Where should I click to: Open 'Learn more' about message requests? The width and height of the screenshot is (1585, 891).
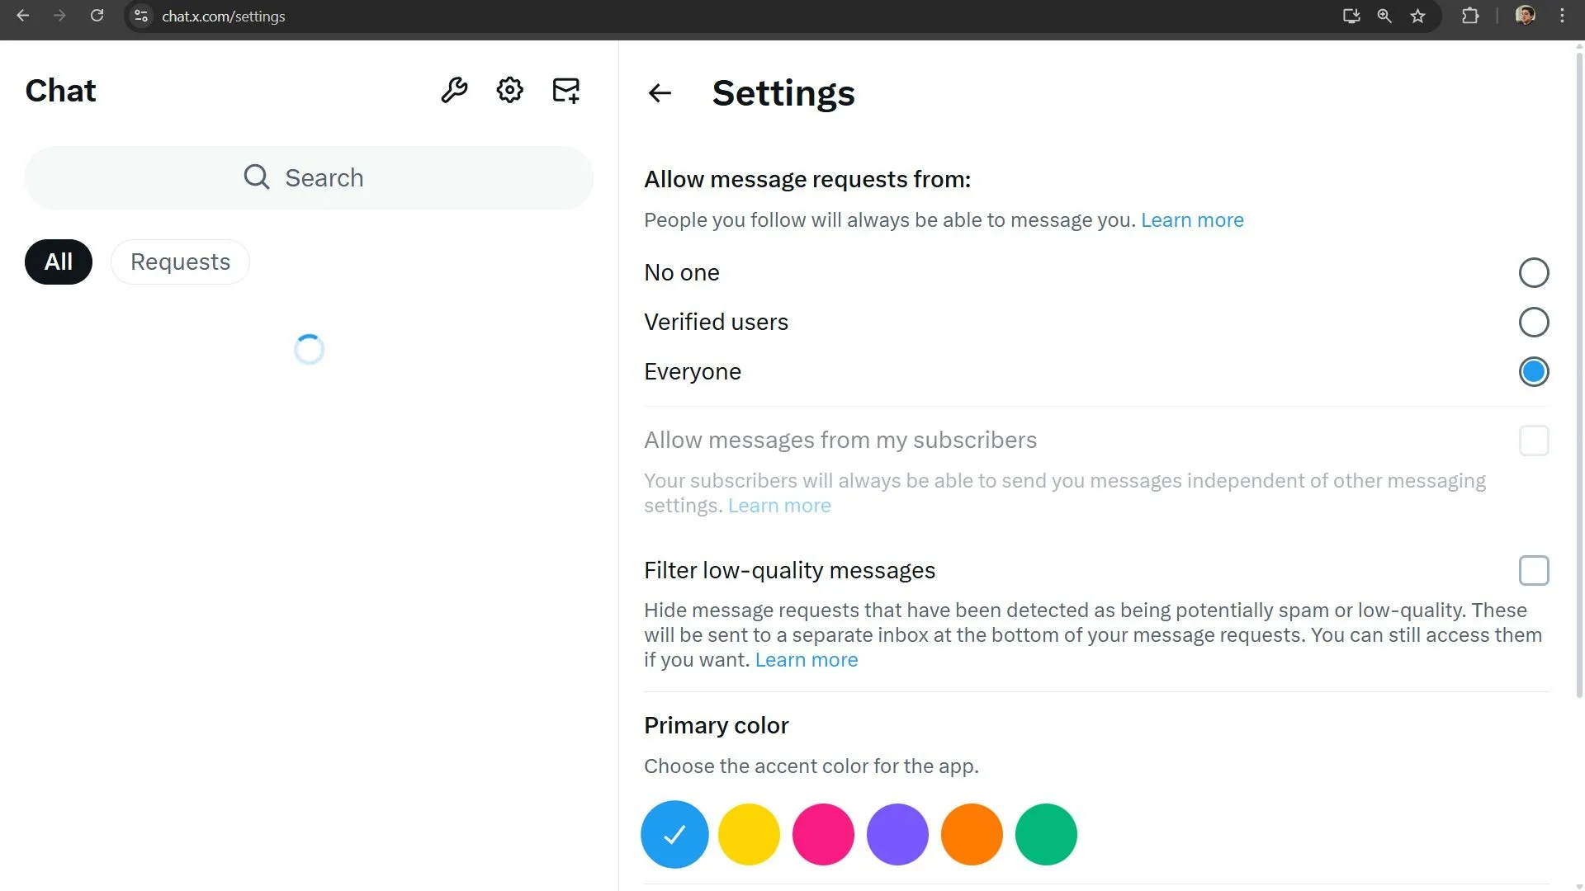(x=1191, y=219)
